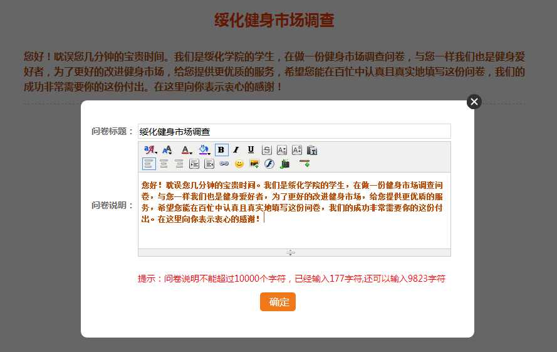
Task: Insert a horizontal line
Action: click(x=305, y=164)
